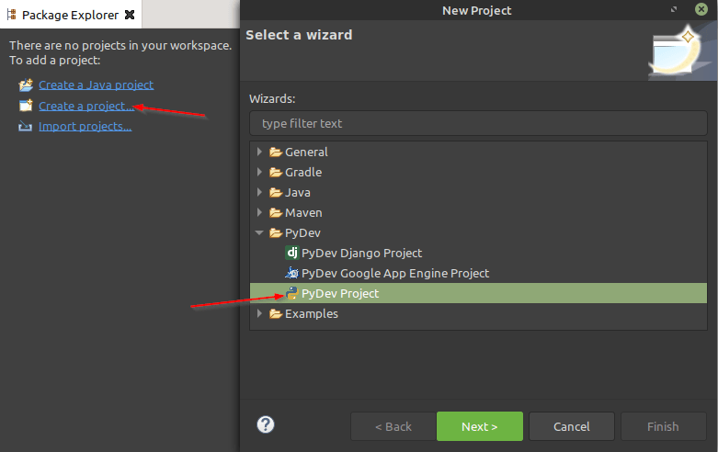Click the Cancel button

click(x=572, y=426)
